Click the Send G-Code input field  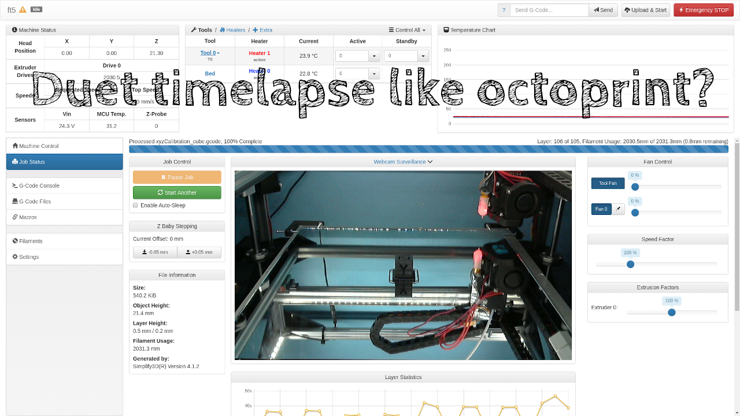tap(549, 10)
